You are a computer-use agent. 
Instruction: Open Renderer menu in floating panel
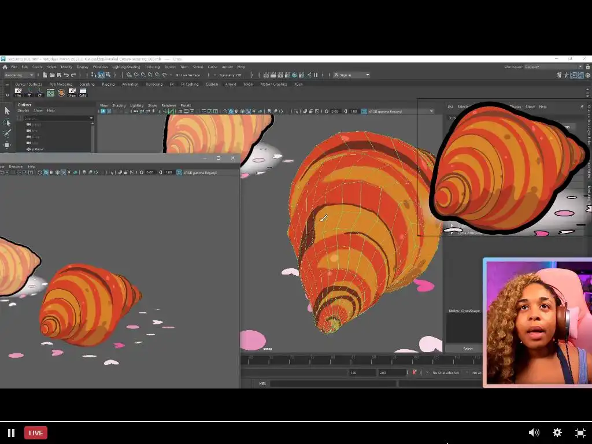tap(16, 166)
